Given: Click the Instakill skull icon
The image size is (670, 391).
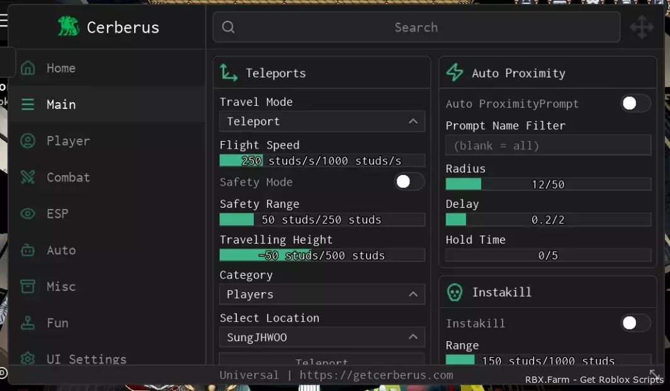Looking at the screenshot, I should coord(455,292).
